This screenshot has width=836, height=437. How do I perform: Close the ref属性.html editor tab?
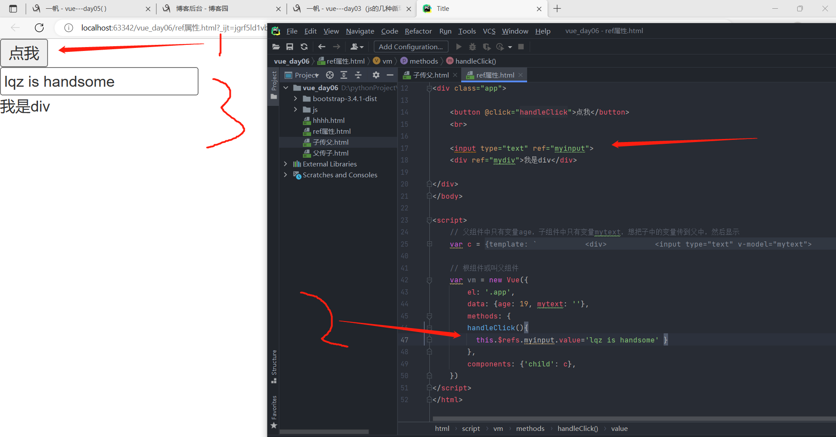pos(521,75)
